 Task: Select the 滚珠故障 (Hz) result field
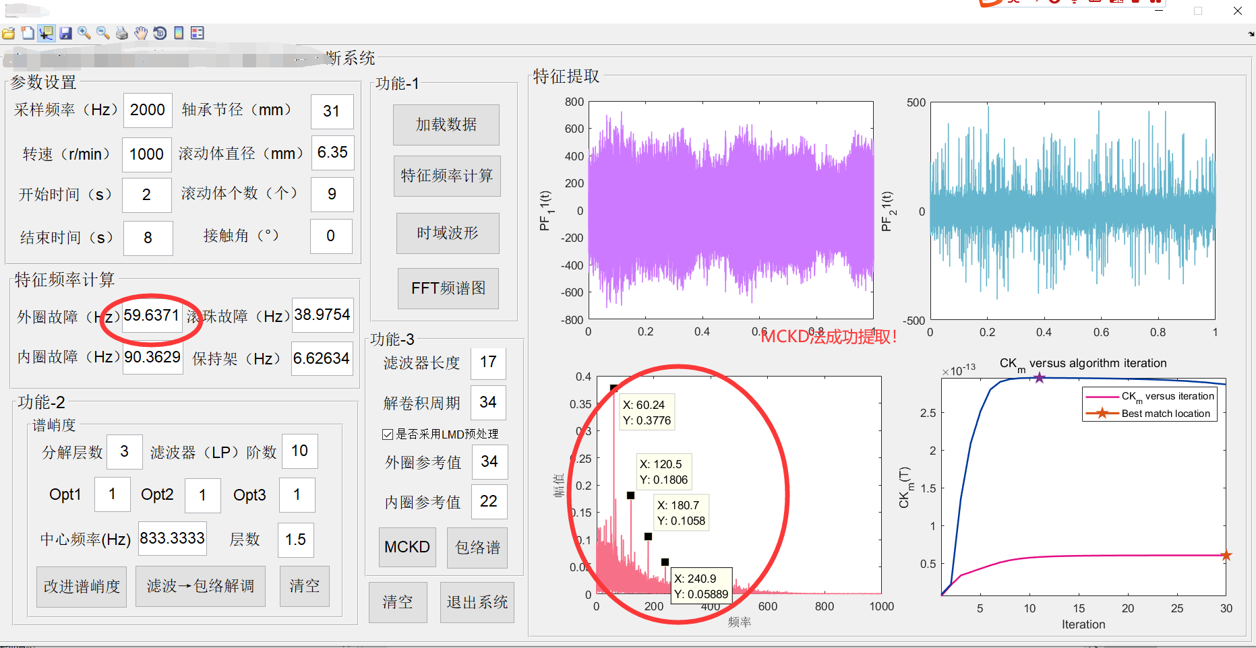click(322, 315)
